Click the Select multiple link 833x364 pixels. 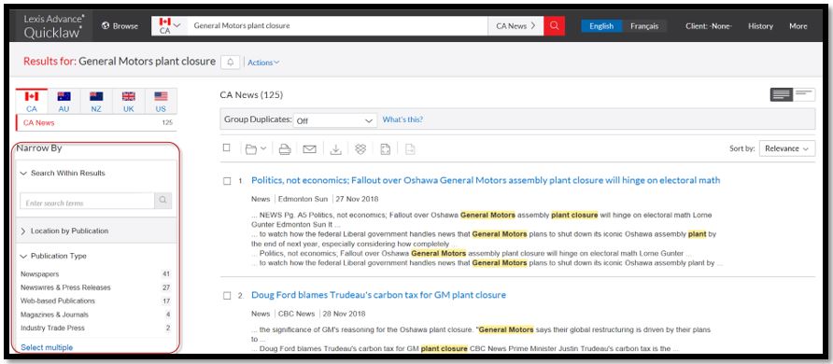[47, 347]
